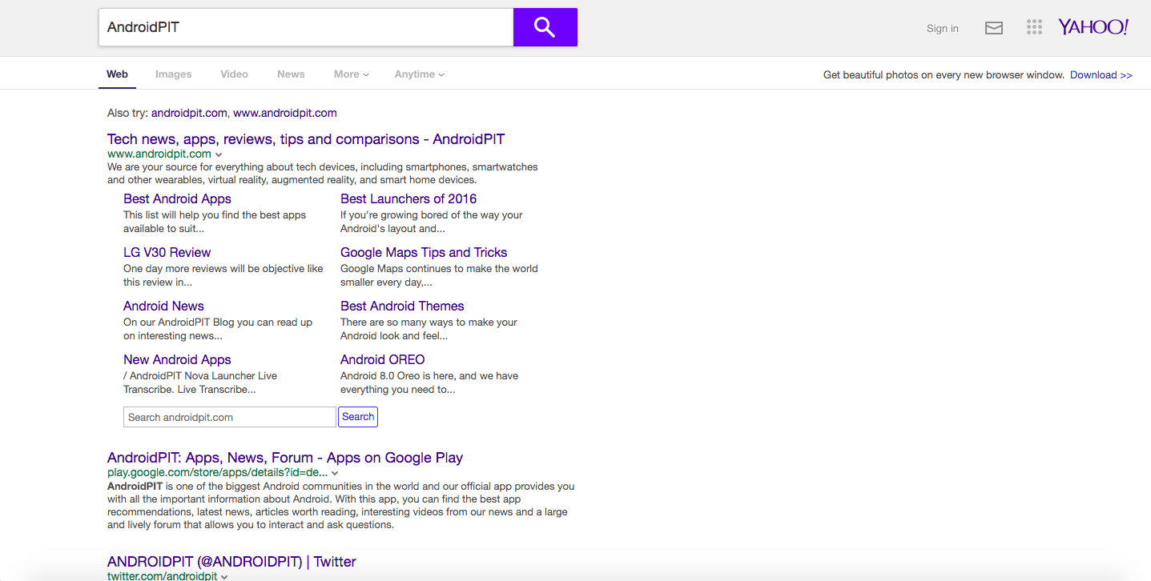Expand arrow next to twitter.com/androidpit URL
The width and height of the screenshot is (1151, 581).
tap(224, 576)
